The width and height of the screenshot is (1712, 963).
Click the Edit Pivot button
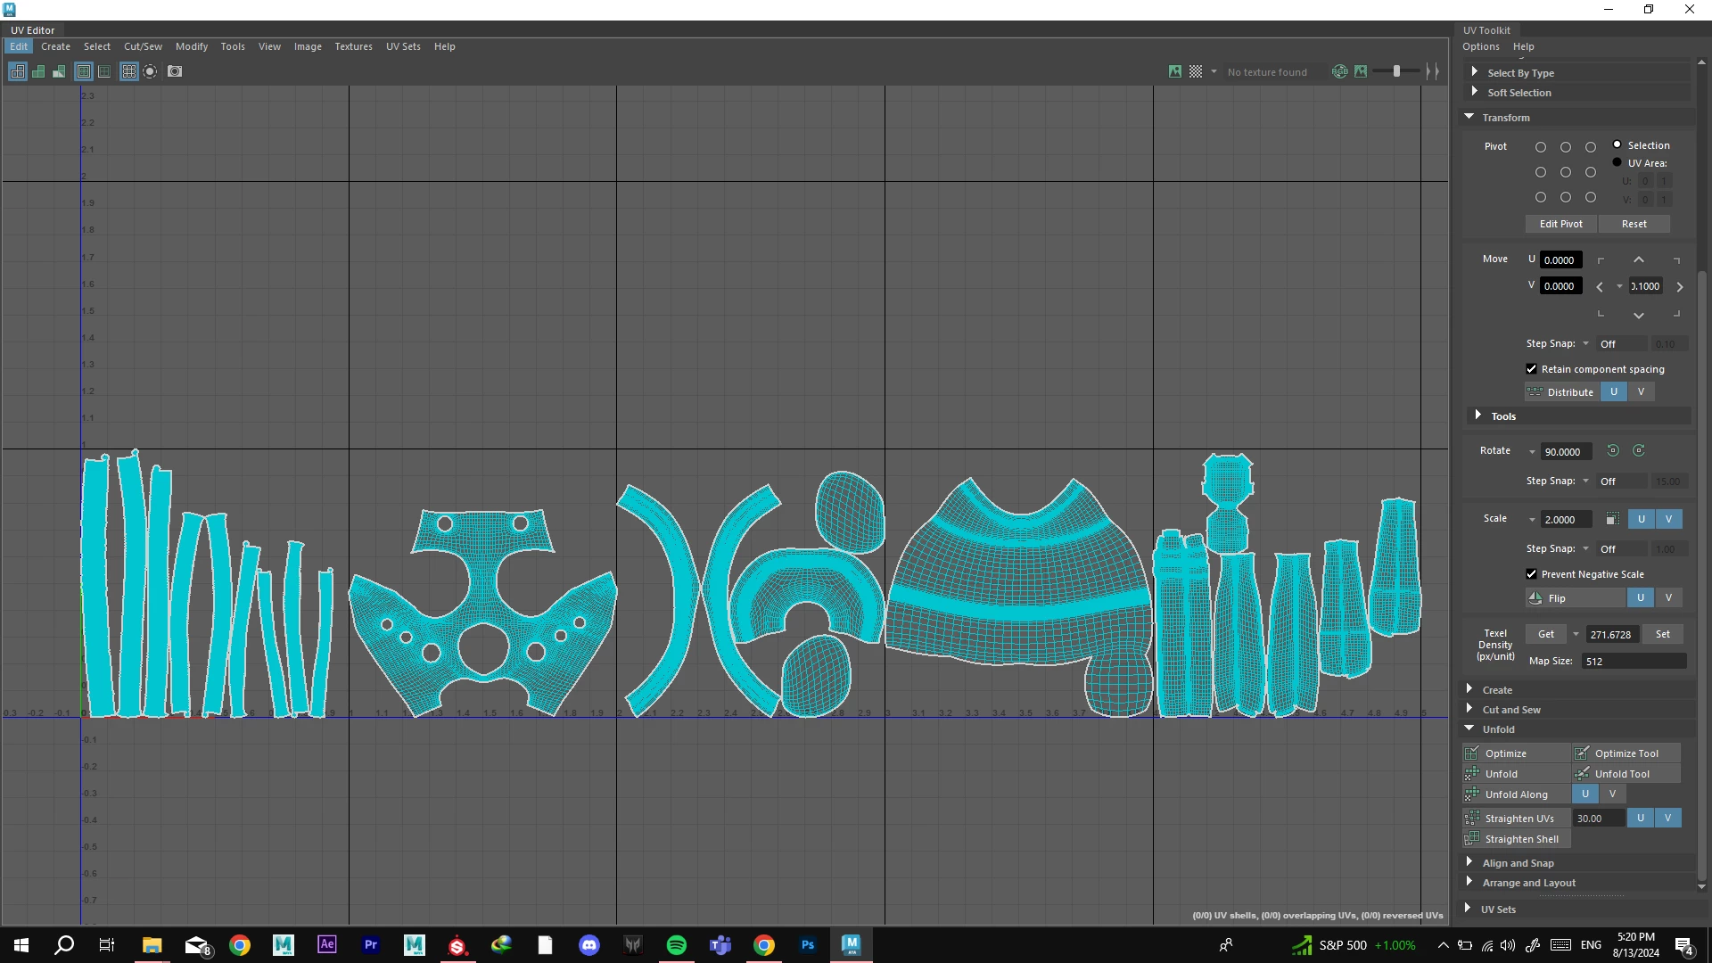point(1560,224)
